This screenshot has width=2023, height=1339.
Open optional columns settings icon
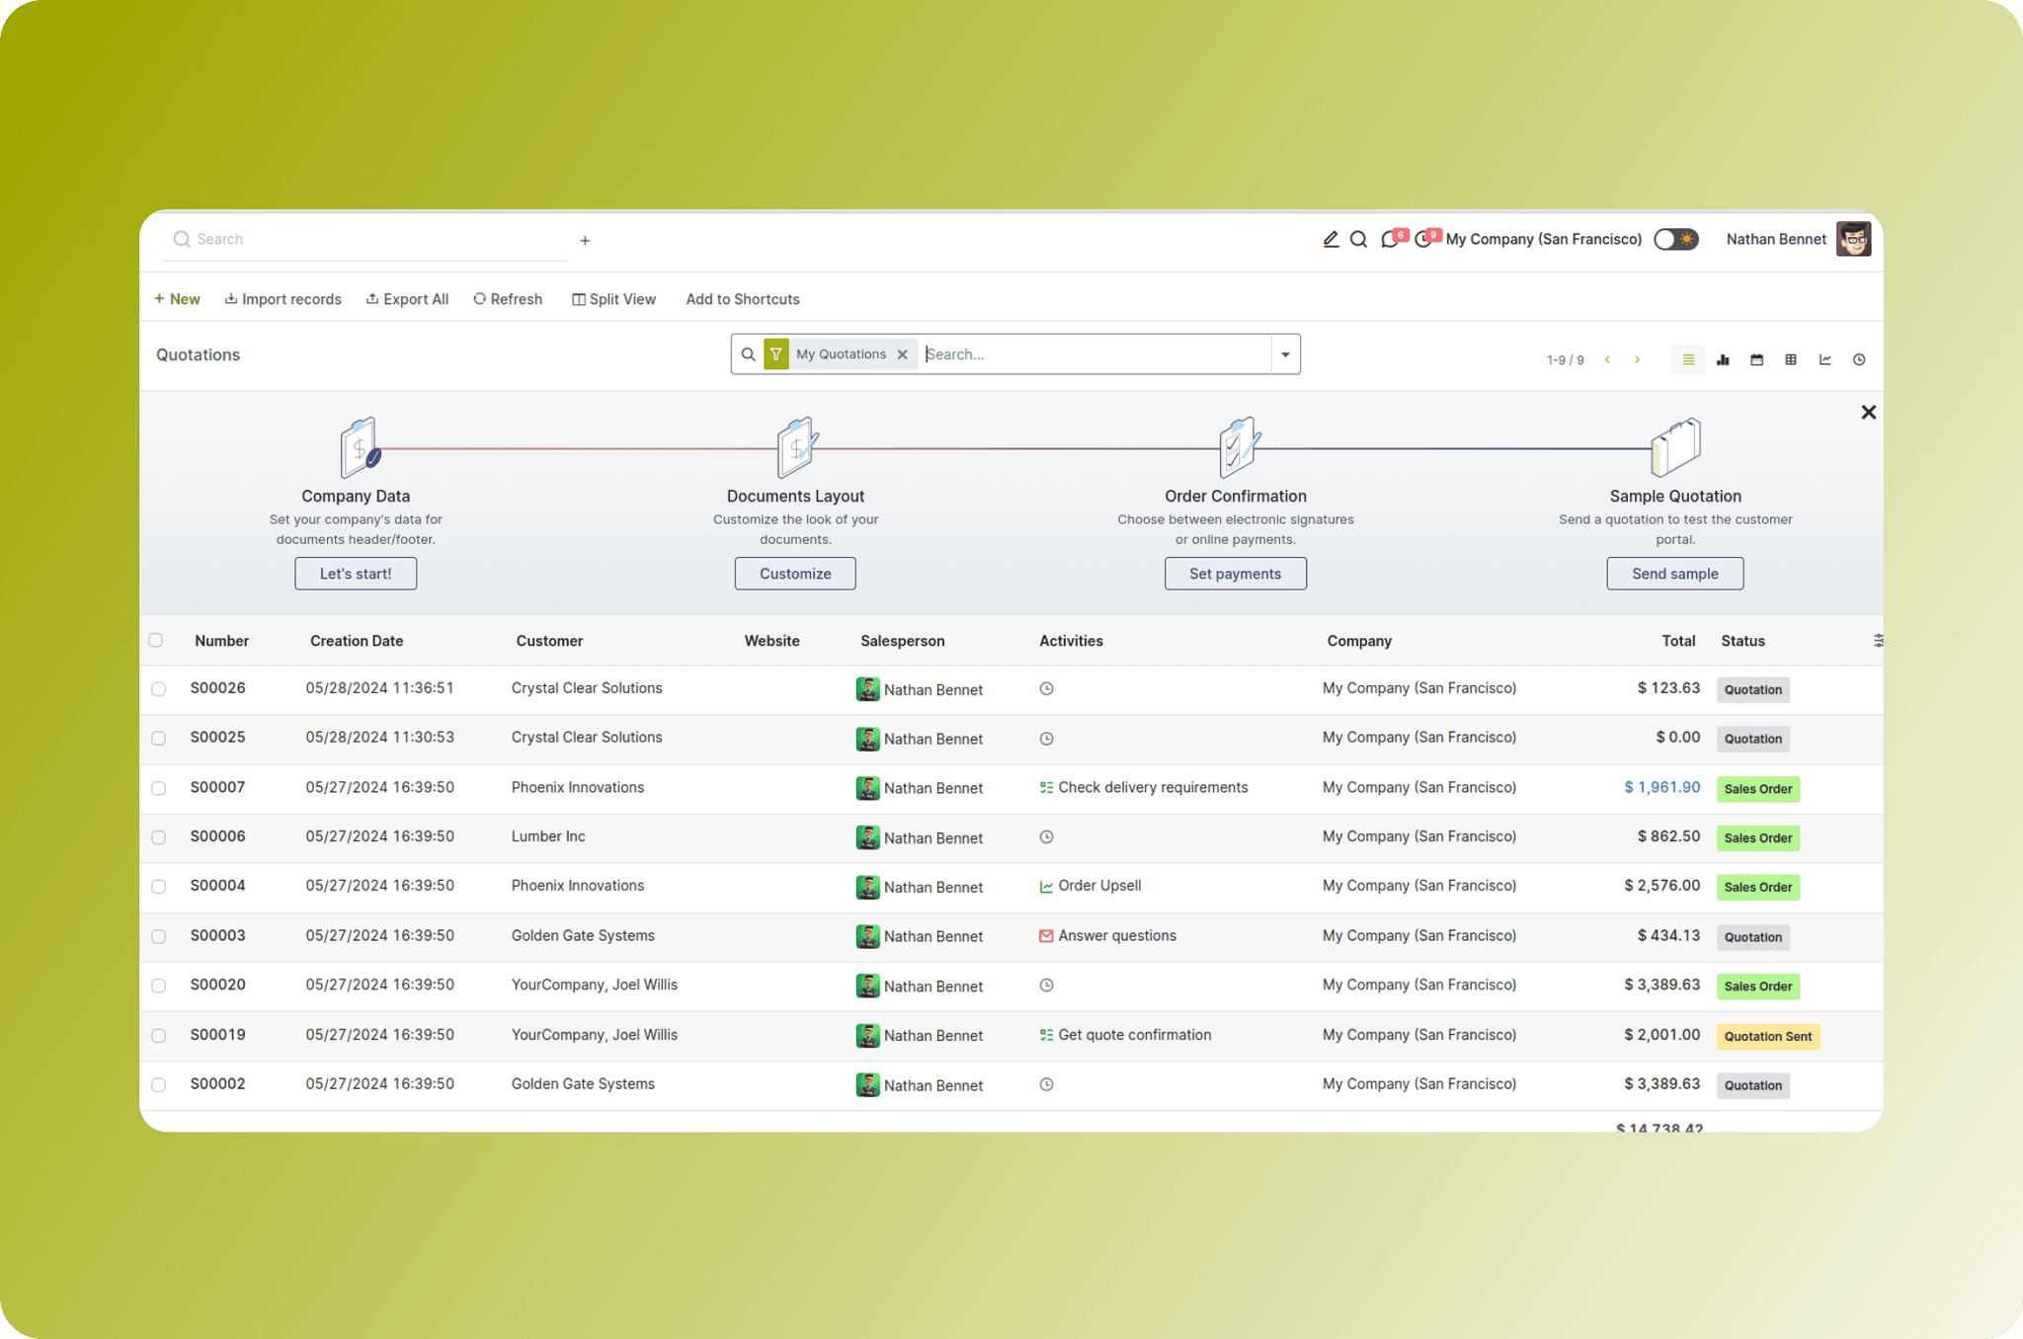(1878, 641)
